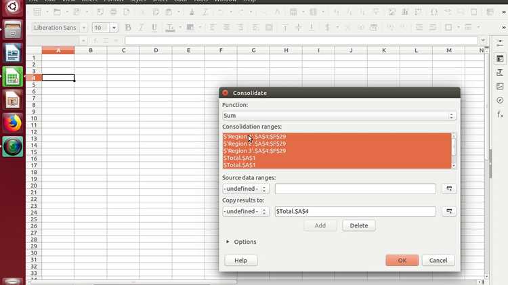Open the Copy results to named-range dropdown
508x285 pixels.
[246, 211]
